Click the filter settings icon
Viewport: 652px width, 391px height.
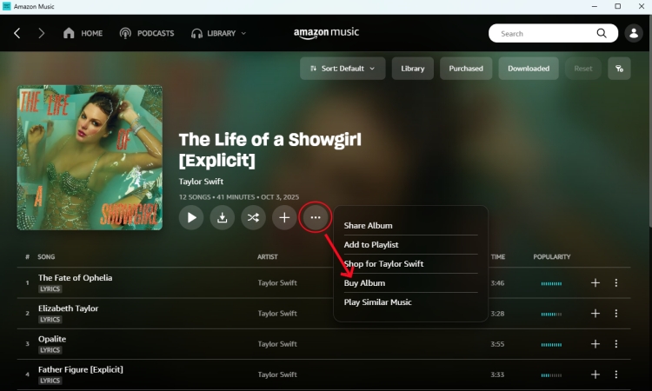pos(619,69)
